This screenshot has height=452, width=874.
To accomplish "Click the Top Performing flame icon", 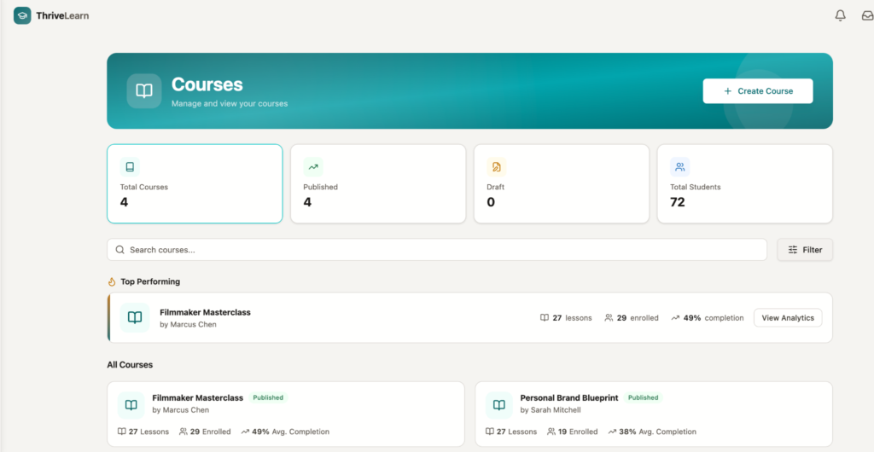I will click(x=112, y=281).
